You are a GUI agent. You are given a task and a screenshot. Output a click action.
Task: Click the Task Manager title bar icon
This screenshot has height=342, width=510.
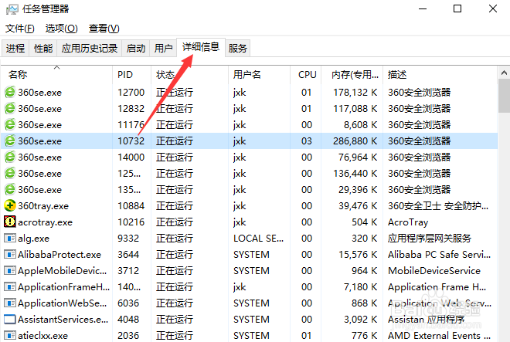[x=12, y=9]
